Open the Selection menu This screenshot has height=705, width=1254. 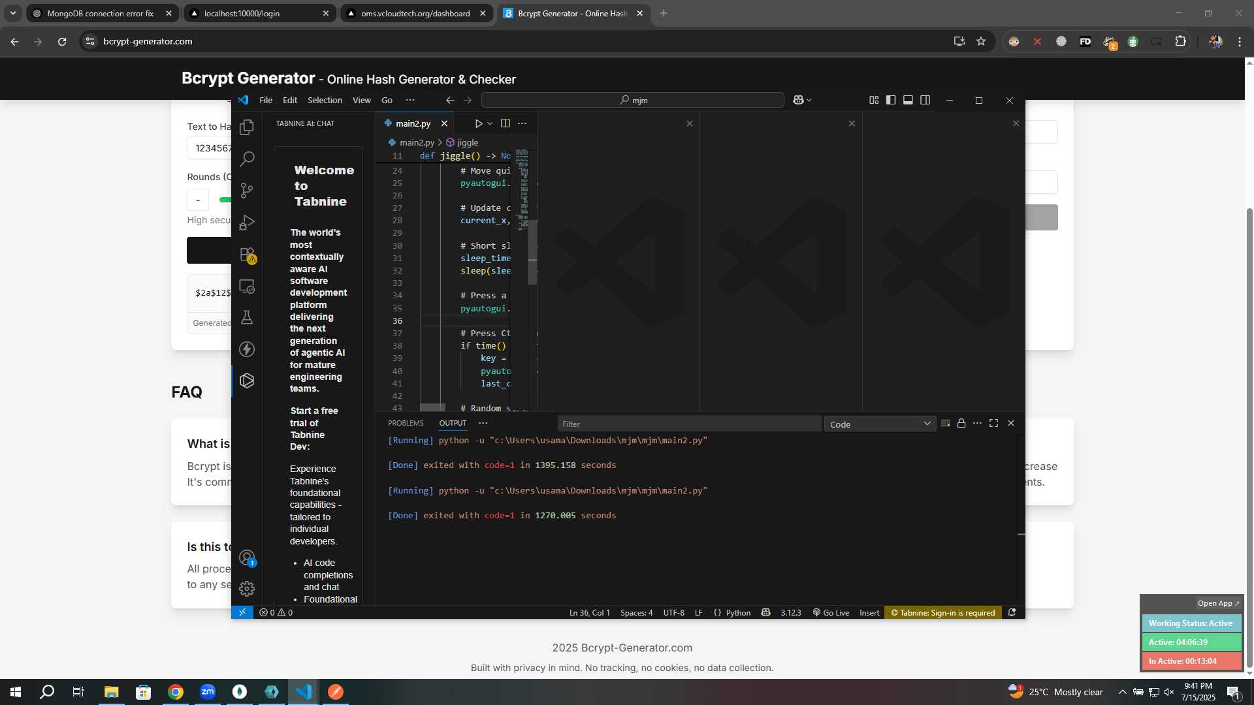(x=325, y=100)
